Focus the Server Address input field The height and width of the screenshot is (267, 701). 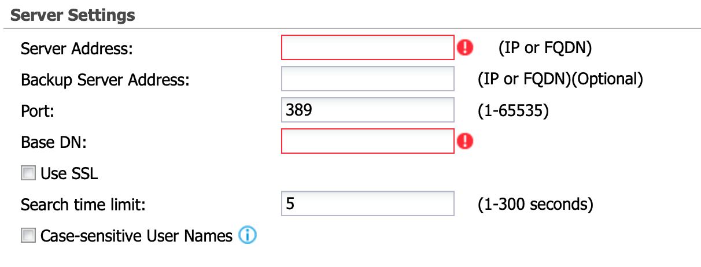(368, 48)
